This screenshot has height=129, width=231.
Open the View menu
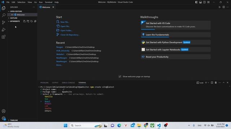coord(30,2)
